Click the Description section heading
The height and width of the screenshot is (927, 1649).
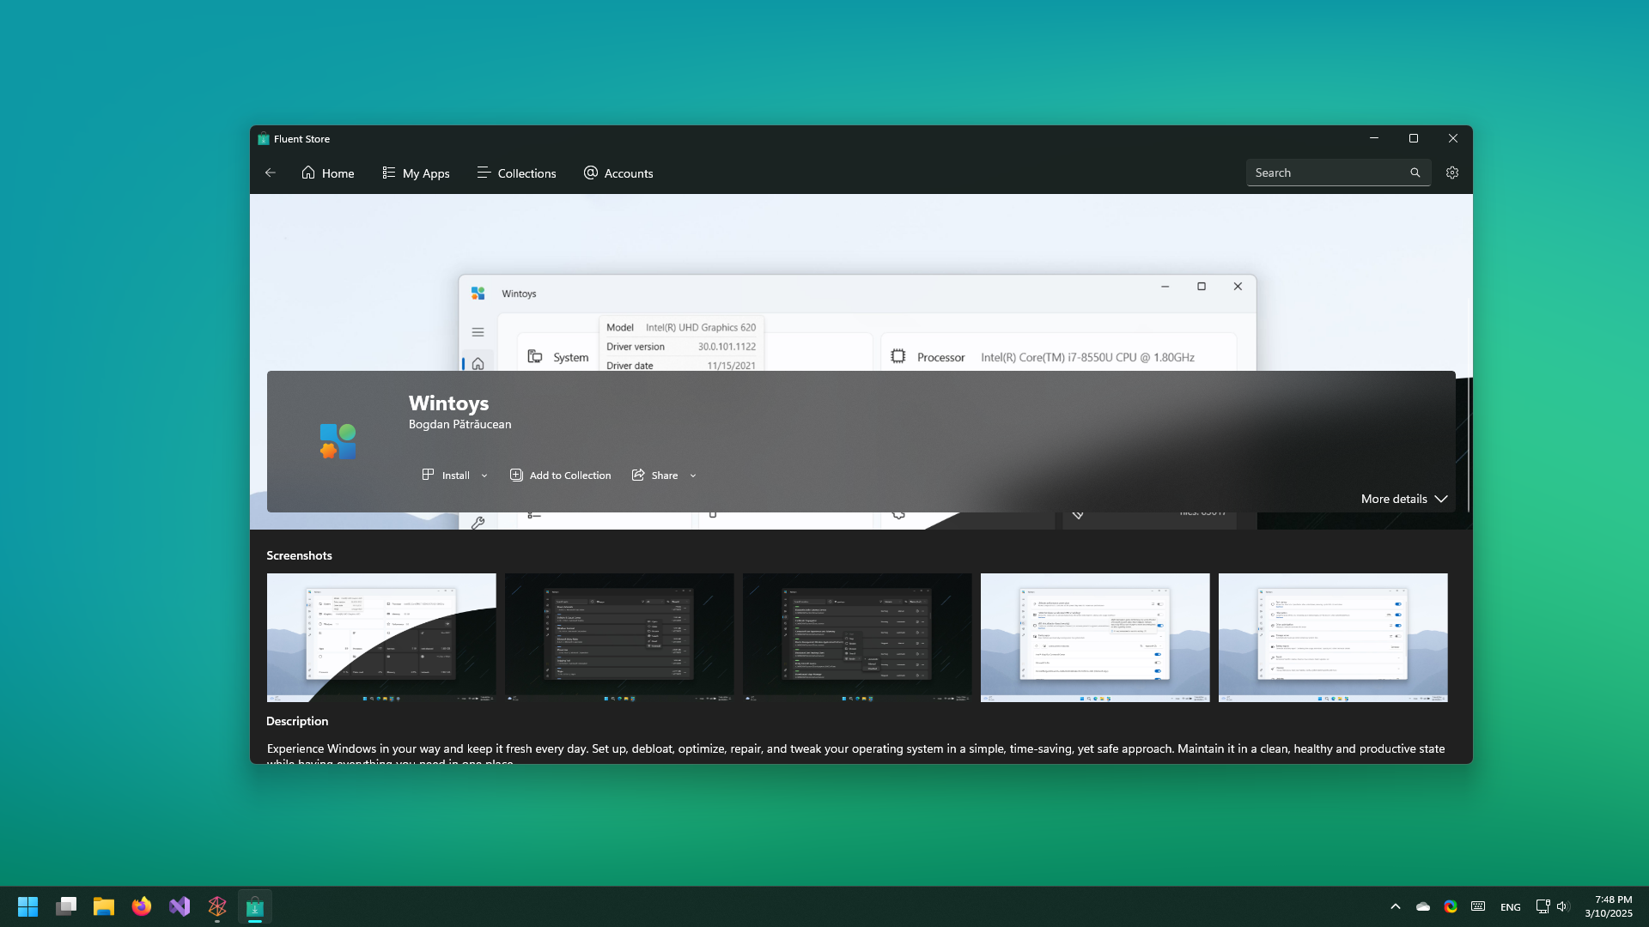[297, 721]
